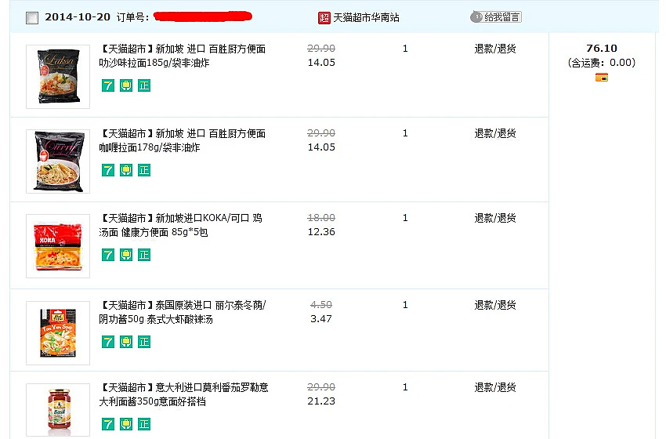The width and height of the screenshot is (666, 439).
Task: Open 天猫超市华南站 shop link
Action: click(366, 17)
